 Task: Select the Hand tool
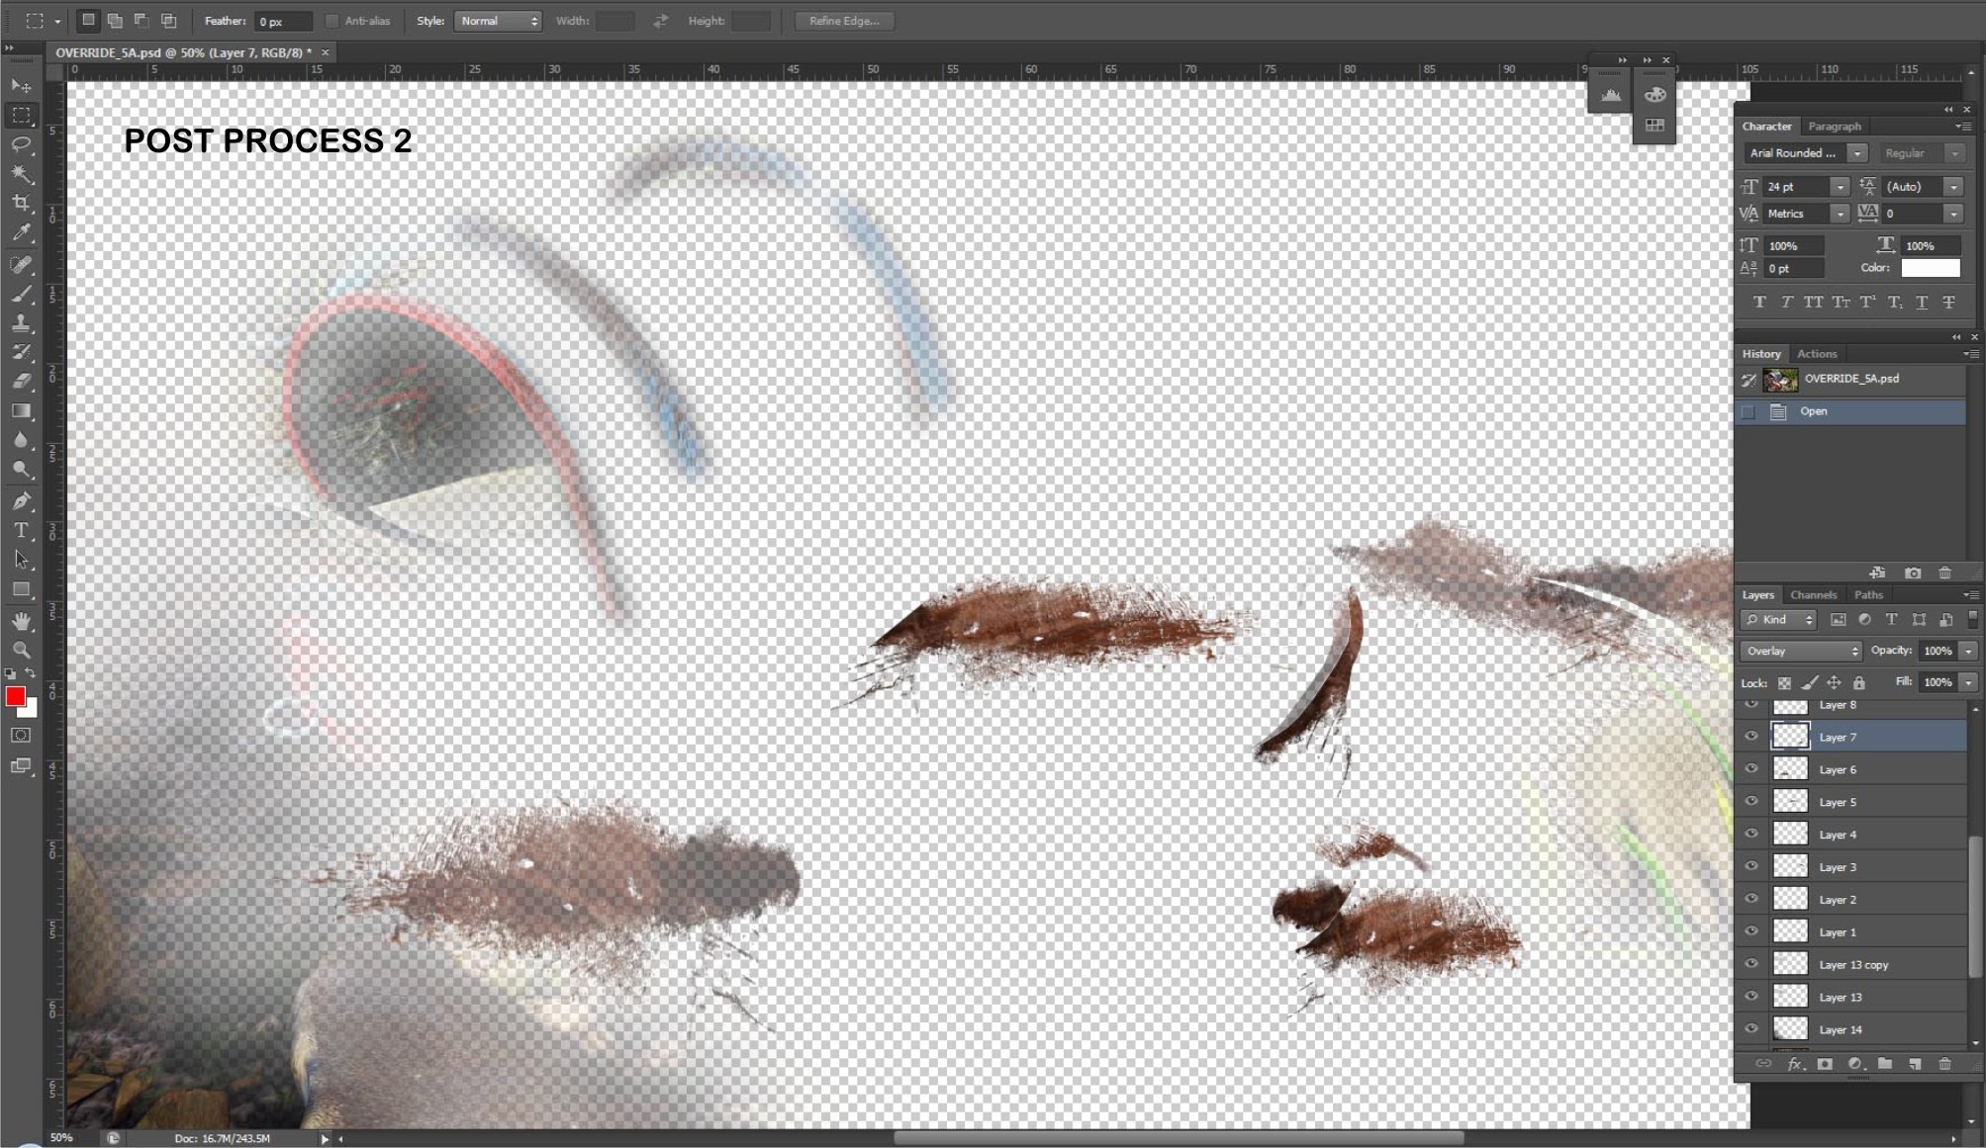pyautogui.click(x=21, y=621)
